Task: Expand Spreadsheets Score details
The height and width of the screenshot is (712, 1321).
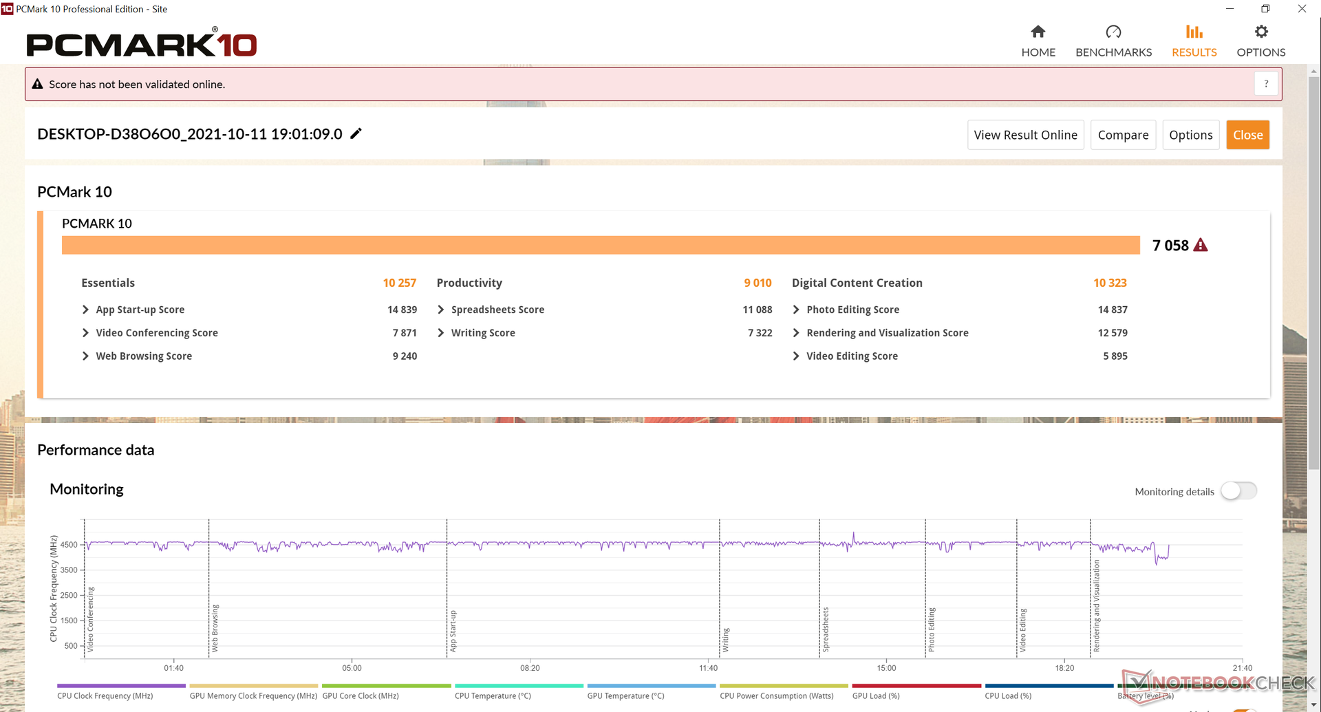Action: [441, 310]
